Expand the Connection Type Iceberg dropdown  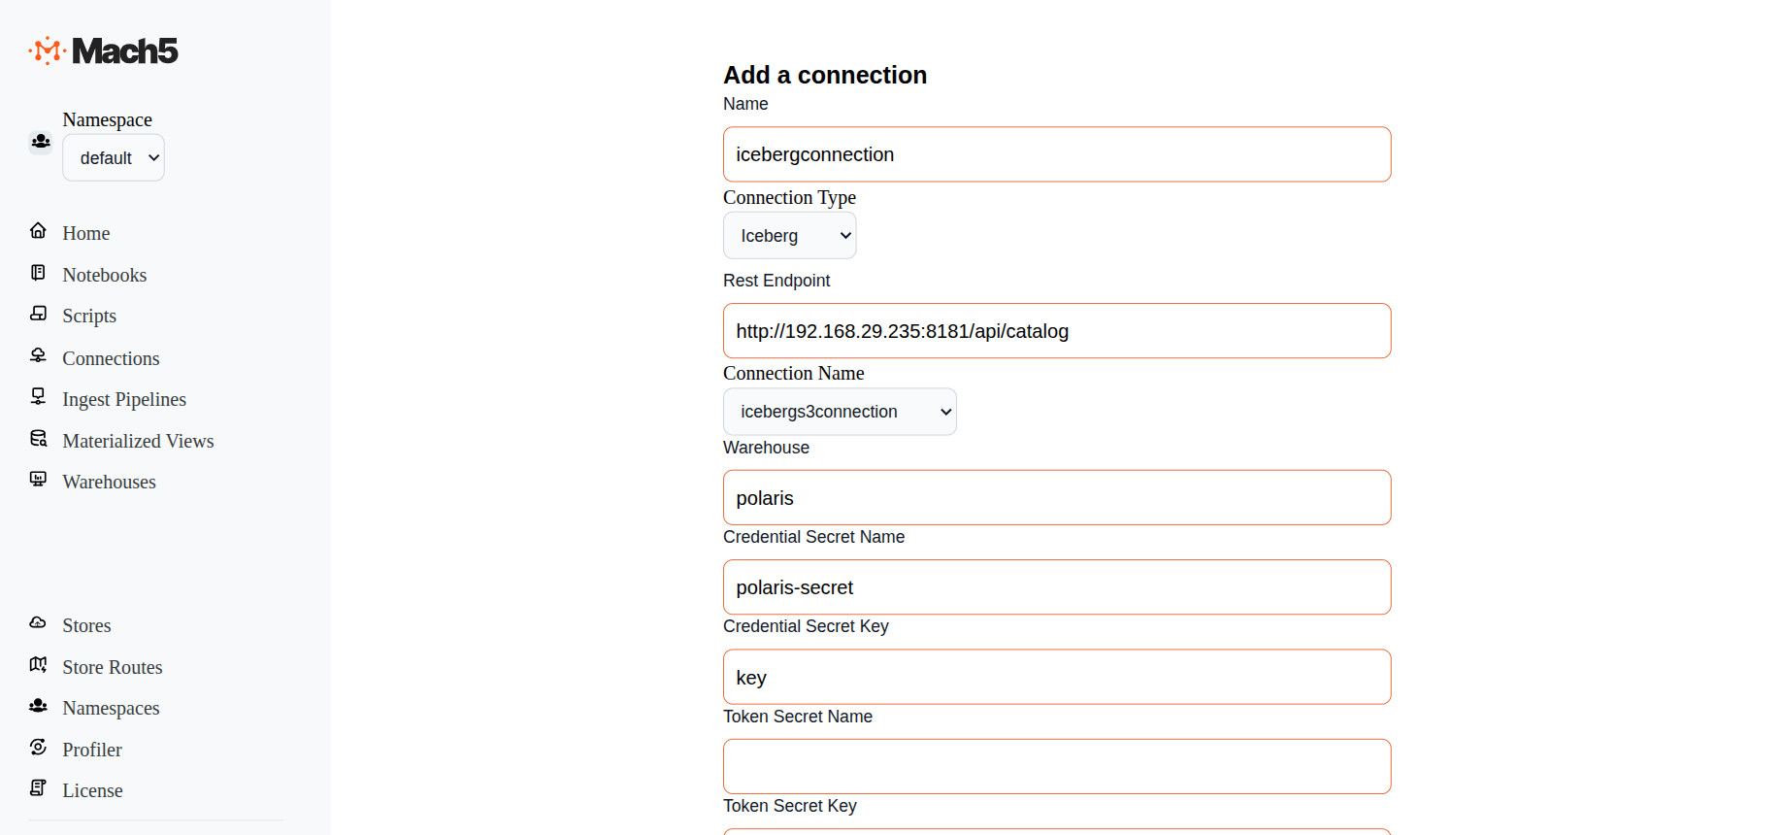(x=789, y=236)
